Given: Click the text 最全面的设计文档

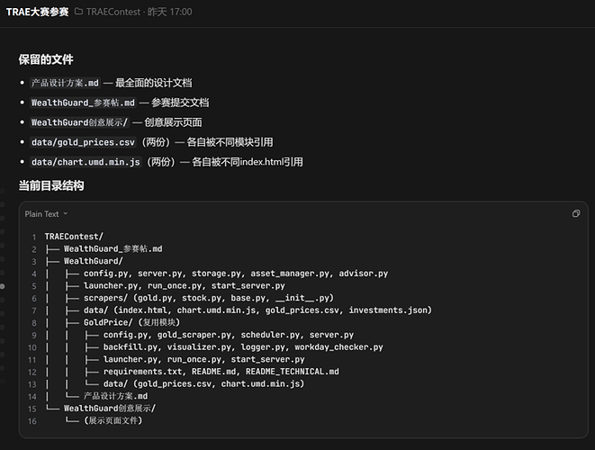Looking at the screenshot, I should (154, 83).
